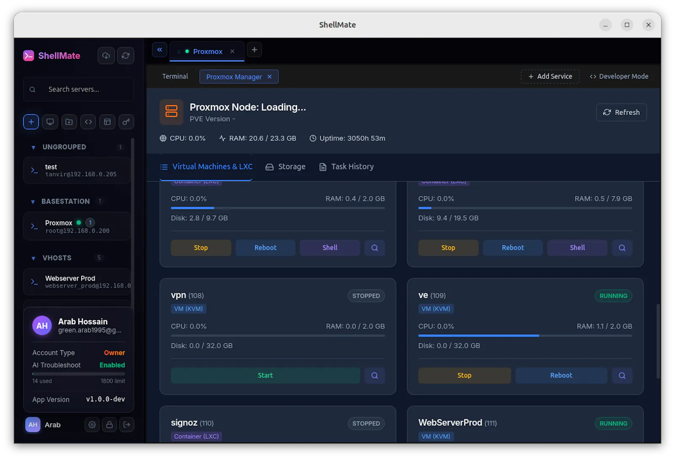675x459 pixels.
Task: Select the Proxmox server at root@192.168.0.200
Action: [x=77, y=226]
